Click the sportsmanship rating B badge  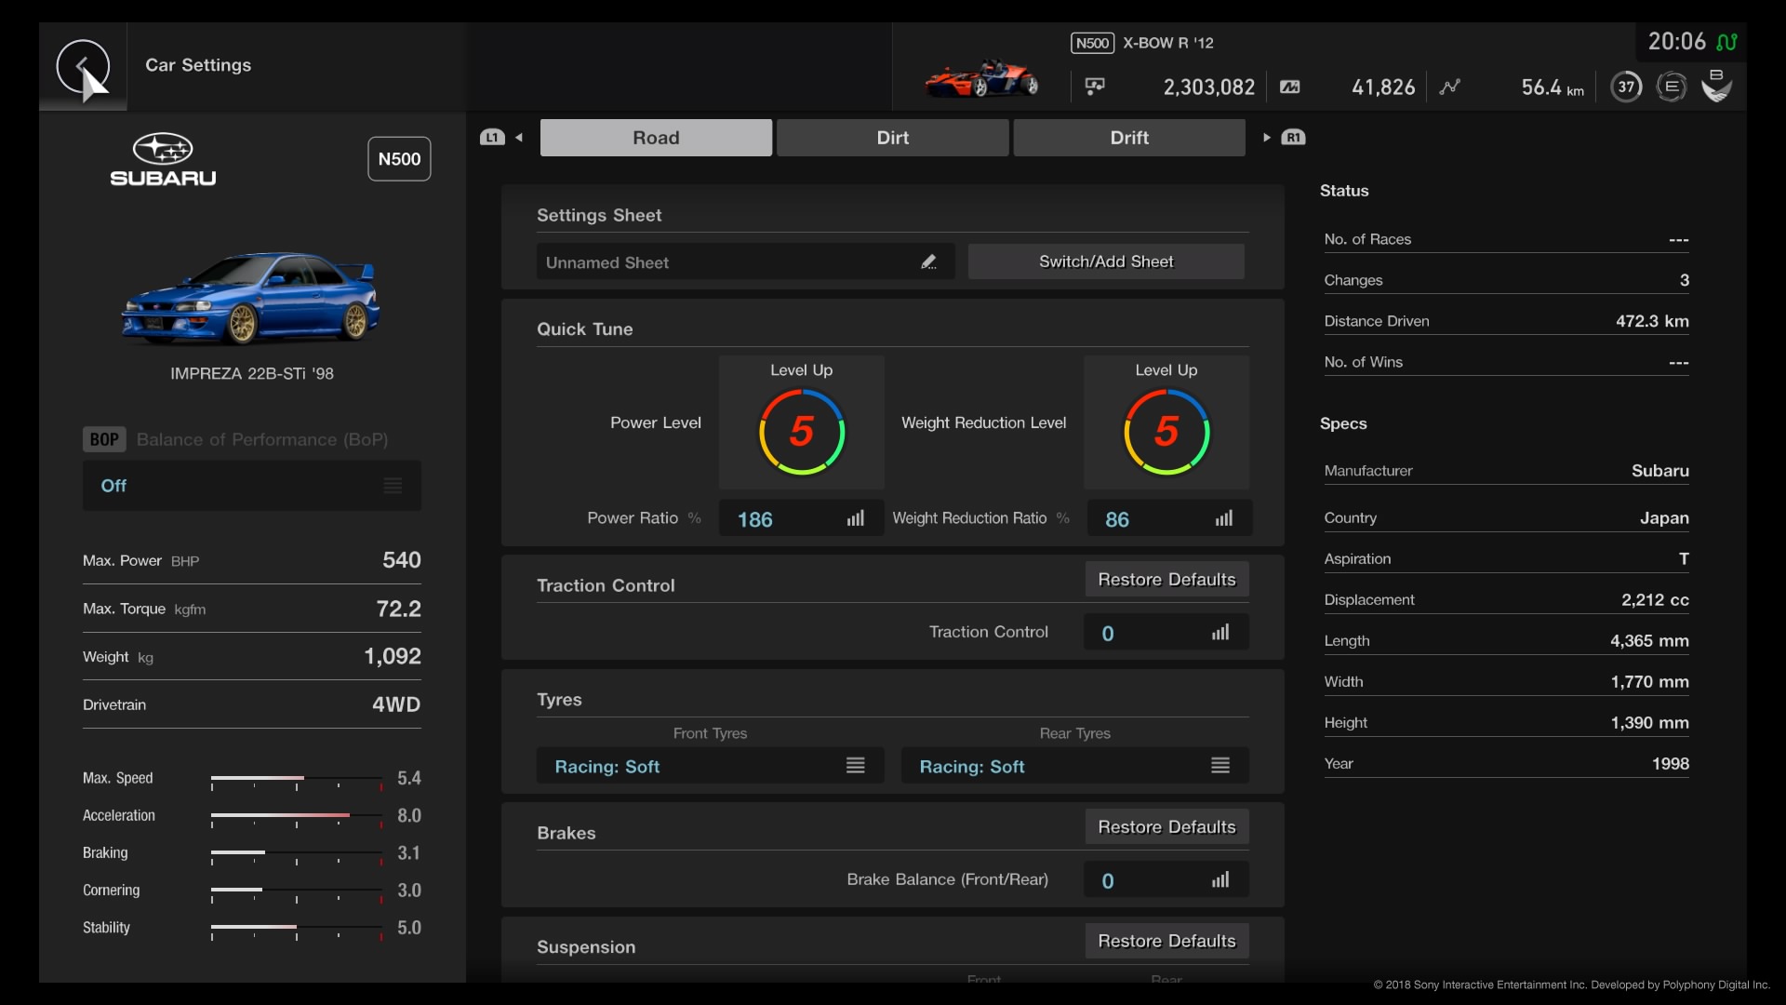pos(1716,86)
